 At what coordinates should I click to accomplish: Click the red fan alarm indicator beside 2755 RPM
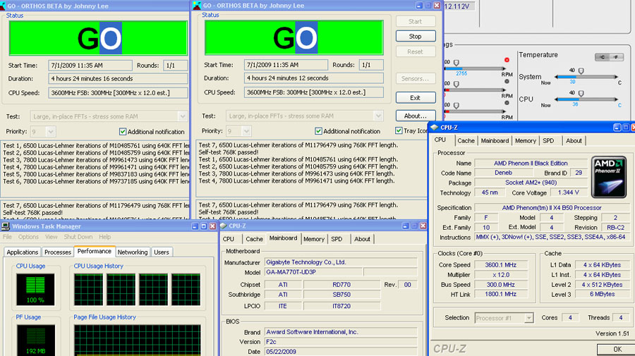coord(507,60)
